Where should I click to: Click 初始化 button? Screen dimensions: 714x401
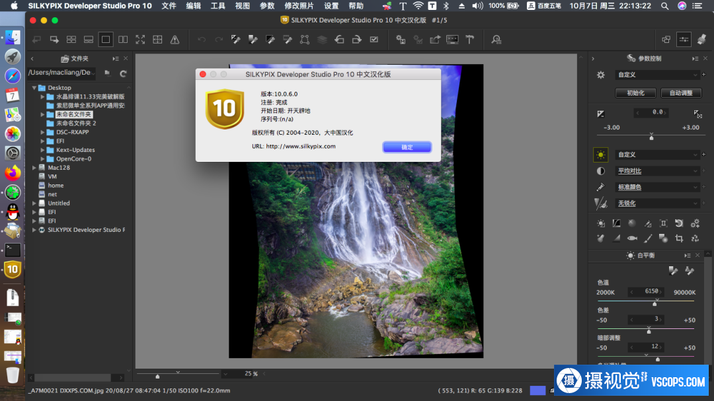pos(636,93)
